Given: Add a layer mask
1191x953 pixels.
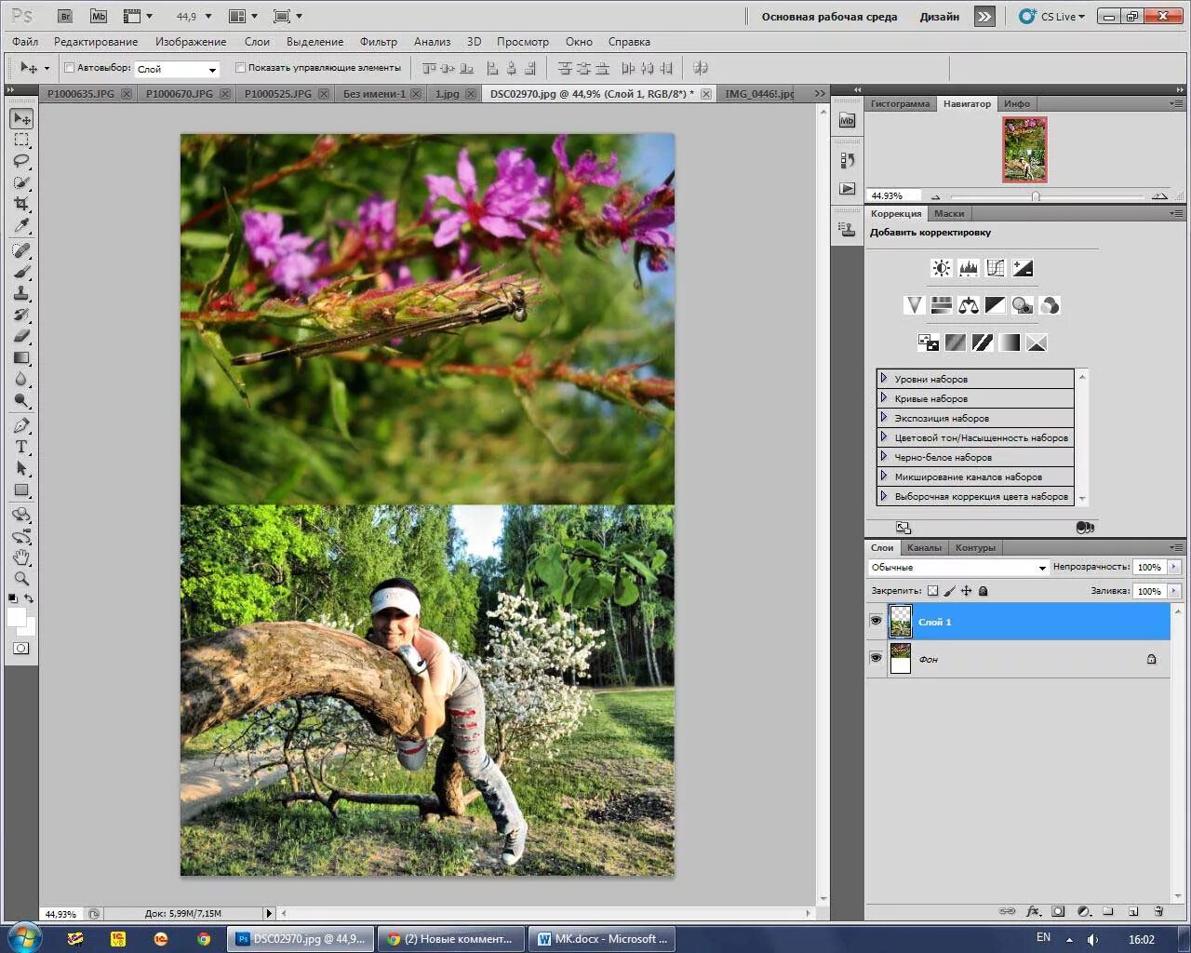Looking at the screenshot, I should 1058,912.
